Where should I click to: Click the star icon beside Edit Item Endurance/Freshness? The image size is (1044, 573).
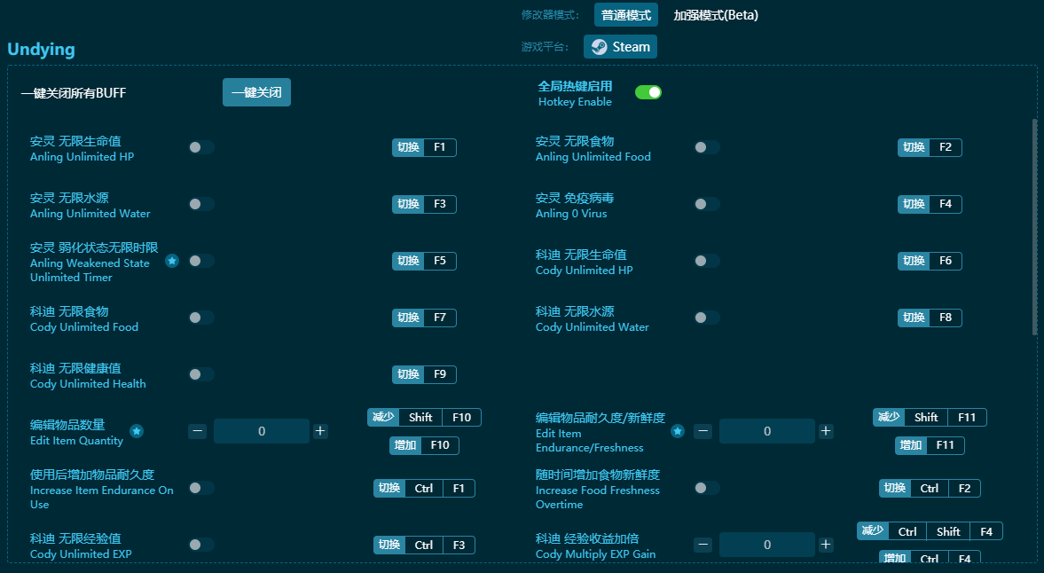coord(678,432)
